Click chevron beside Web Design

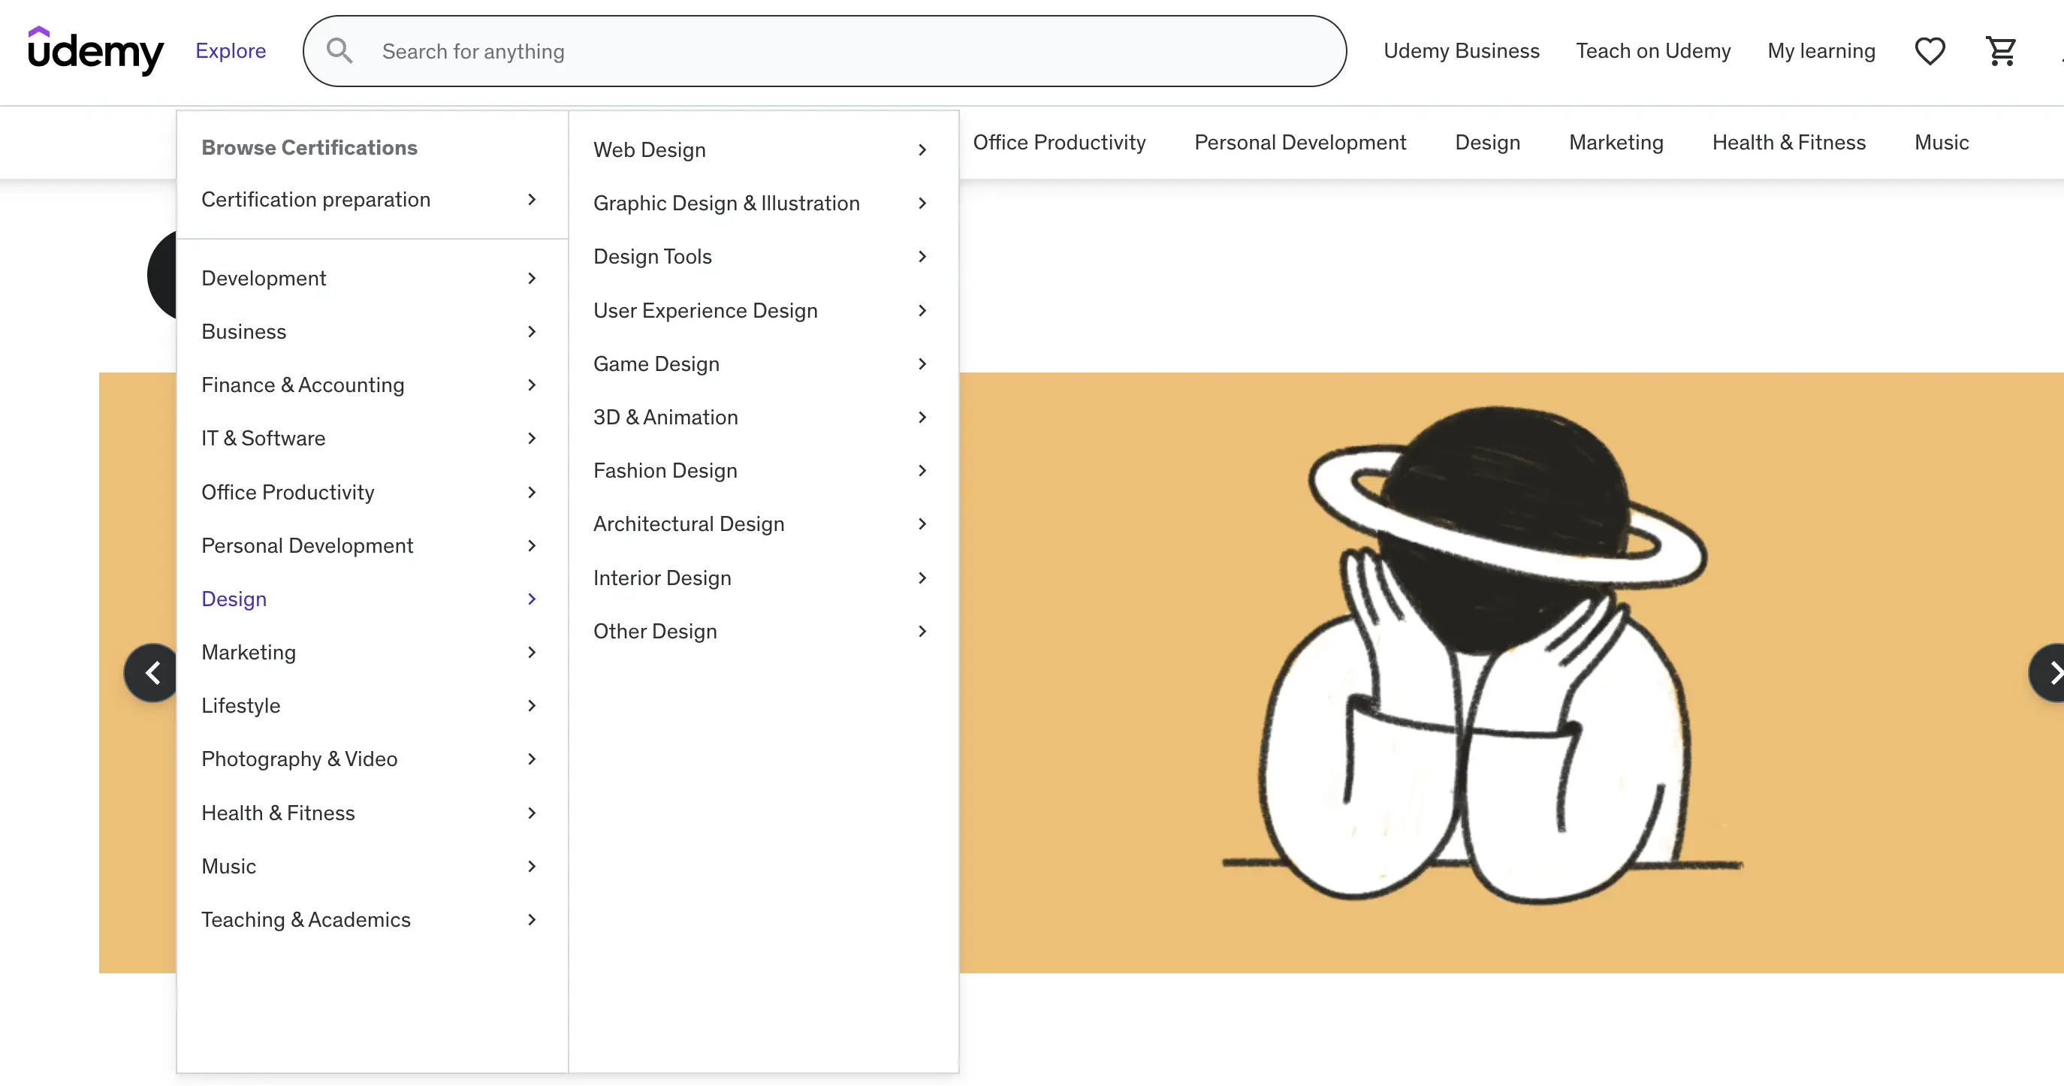(922, 150)
